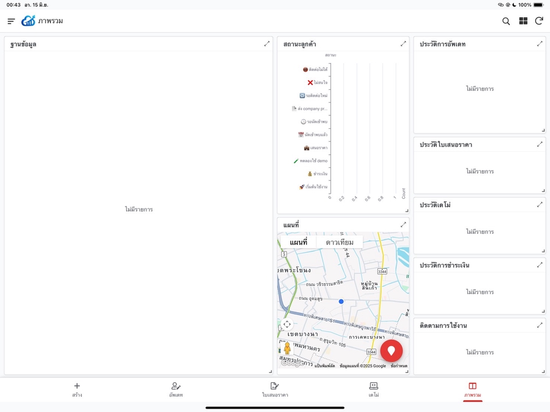The image size is (550, 412).
Task: Click the search magnifier icon
Action: (x=506, y=21)
